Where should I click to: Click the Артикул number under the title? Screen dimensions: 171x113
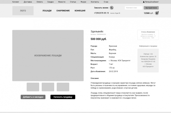point(98,34)
